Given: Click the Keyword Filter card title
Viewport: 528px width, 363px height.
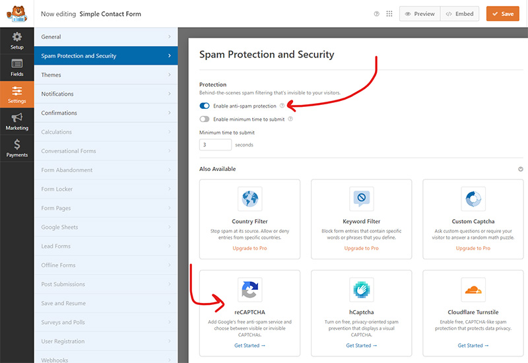Looking at the screenshot, I should [361, 221].
